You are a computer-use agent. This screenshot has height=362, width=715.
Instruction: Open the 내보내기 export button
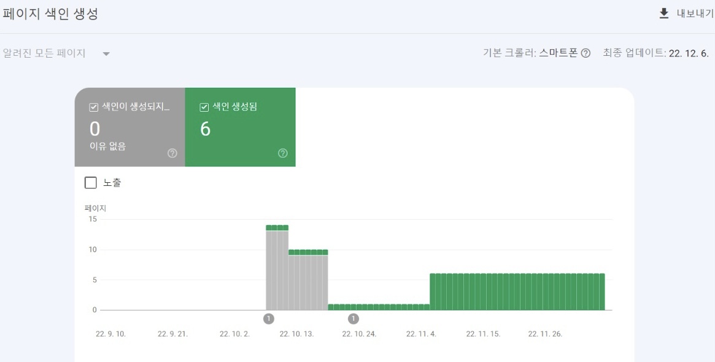click(x=686, y=13)
